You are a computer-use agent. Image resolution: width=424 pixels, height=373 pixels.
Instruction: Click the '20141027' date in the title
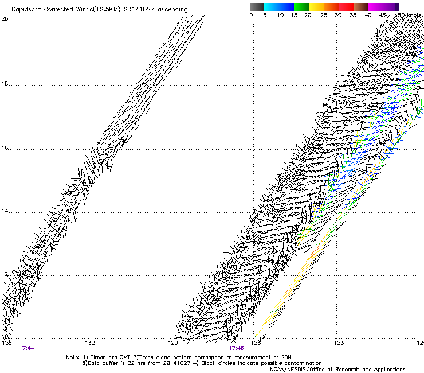(x=139, y=10)
